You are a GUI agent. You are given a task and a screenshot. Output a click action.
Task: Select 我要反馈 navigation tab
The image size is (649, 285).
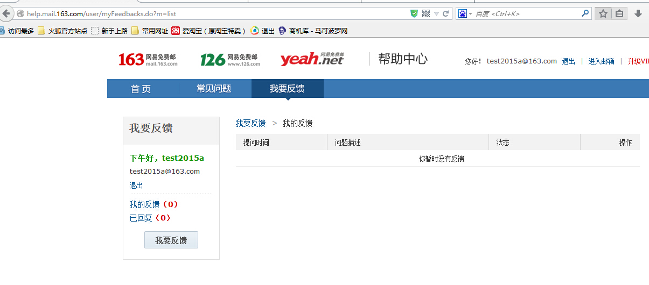click(x=287, y=89)
